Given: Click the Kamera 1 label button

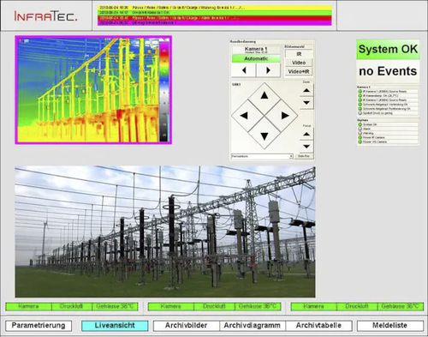Looking at the screenshot, I should coord(256,50).
